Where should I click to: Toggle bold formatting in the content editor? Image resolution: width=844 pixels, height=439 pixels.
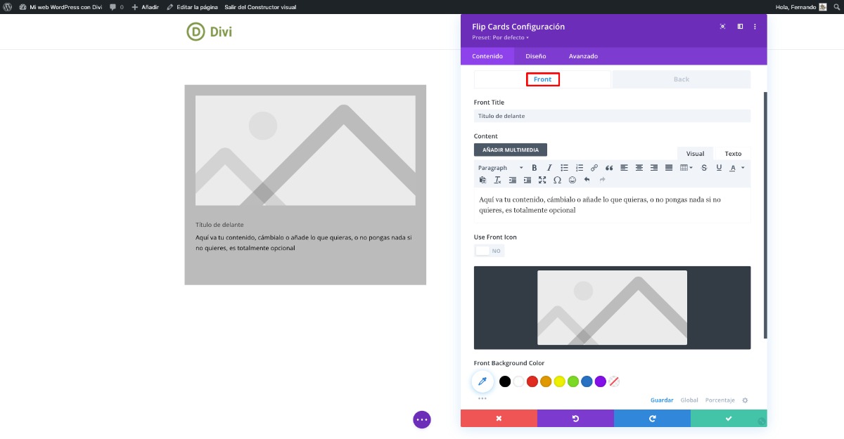click(x=534, y=168)
